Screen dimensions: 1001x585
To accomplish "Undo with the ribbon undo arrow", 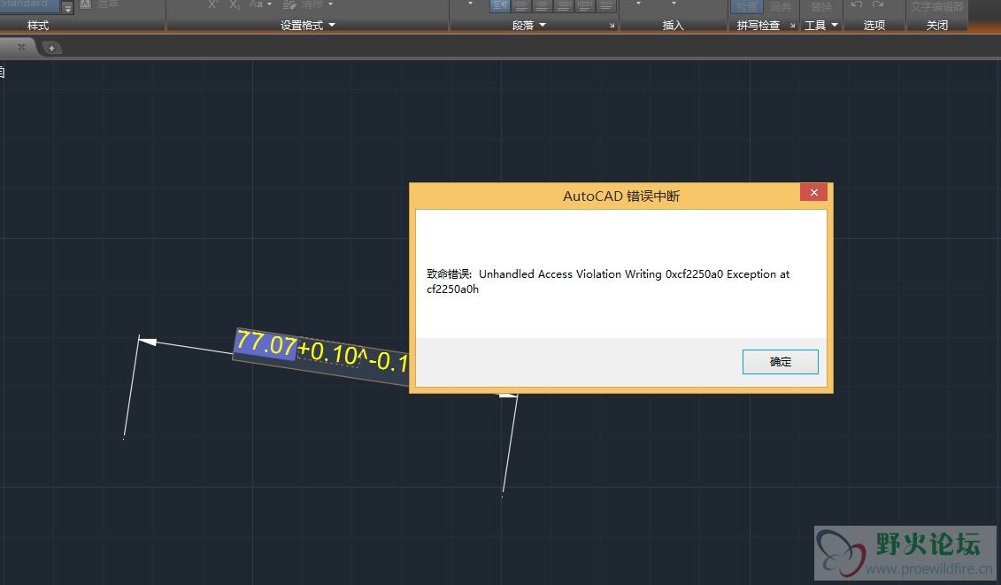I will pos(857,4).
